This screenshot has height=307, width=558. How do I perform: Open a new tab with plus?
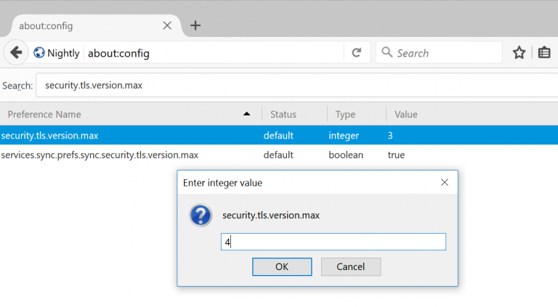click(195, 25)
